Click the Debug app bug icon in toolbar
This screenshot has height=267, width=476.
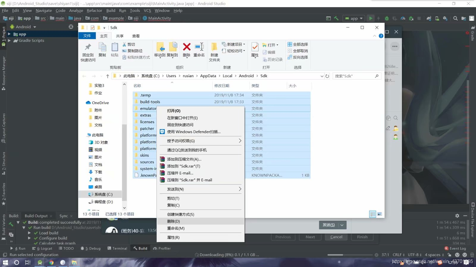tap(387, 18)
